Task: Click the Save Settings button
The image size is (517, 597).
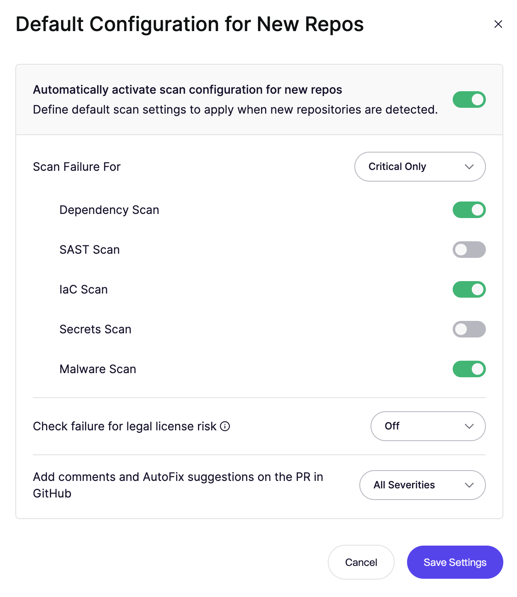Action: [x=455, y=562]
